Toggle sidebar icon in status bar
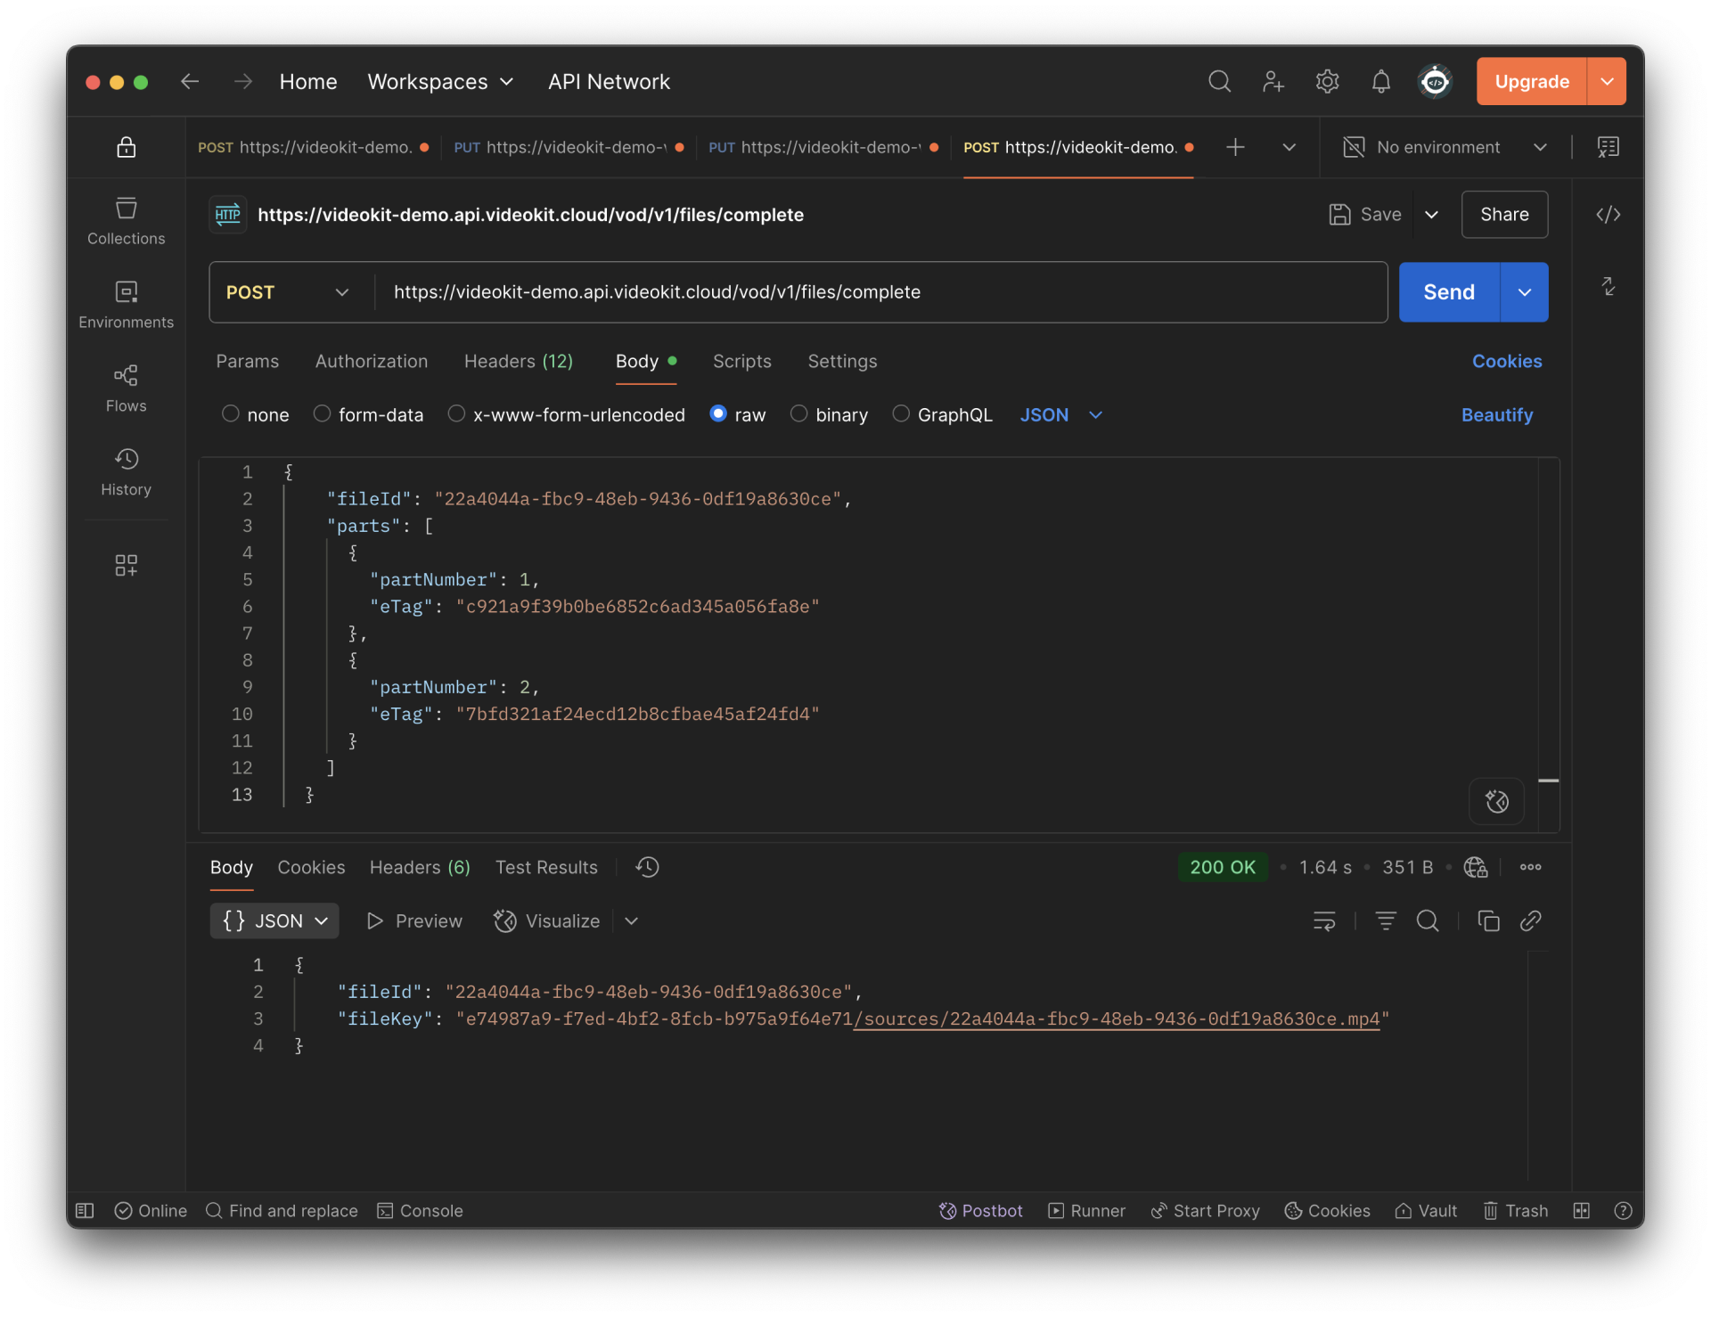 tap(85, 1210)
